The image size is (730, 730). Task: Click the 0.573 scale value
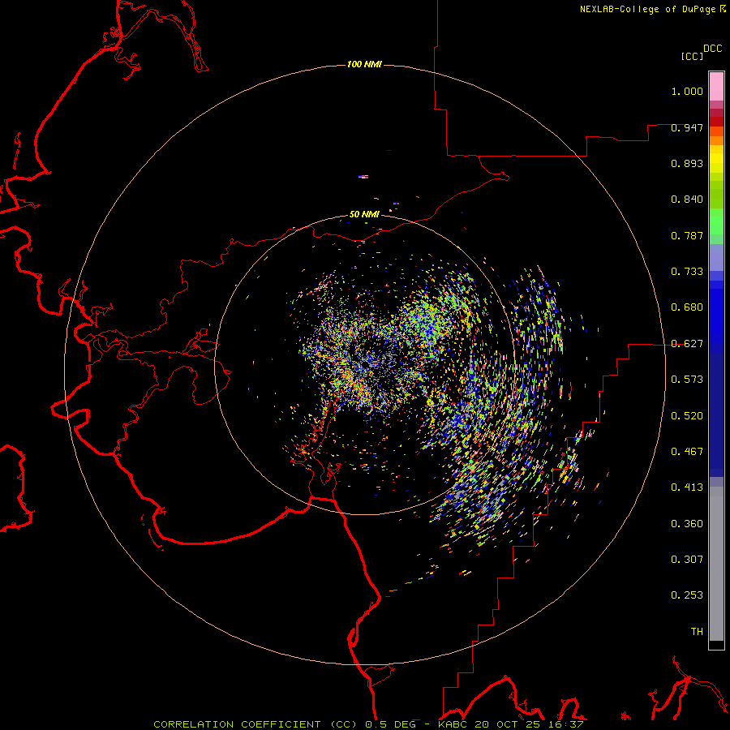[x=687, y=380]
